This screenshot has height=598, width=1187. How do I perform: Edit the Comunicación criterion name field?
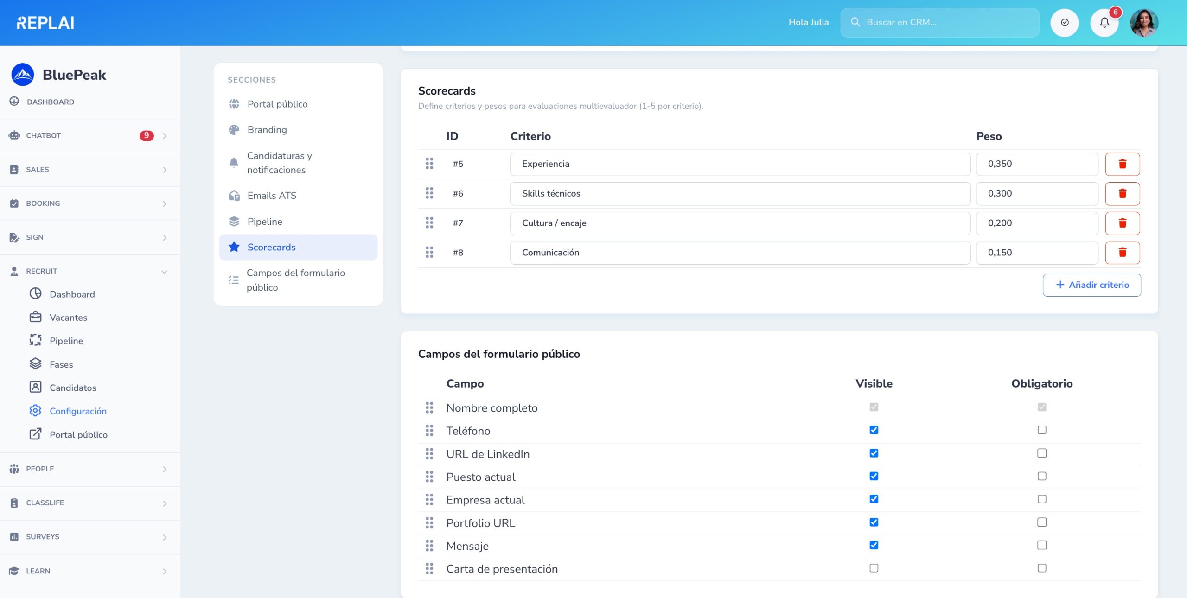[740, 253]
